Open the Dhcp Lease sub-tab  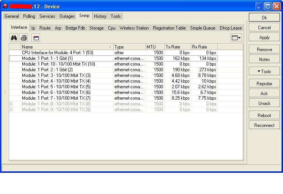click(x=231, y=28)
